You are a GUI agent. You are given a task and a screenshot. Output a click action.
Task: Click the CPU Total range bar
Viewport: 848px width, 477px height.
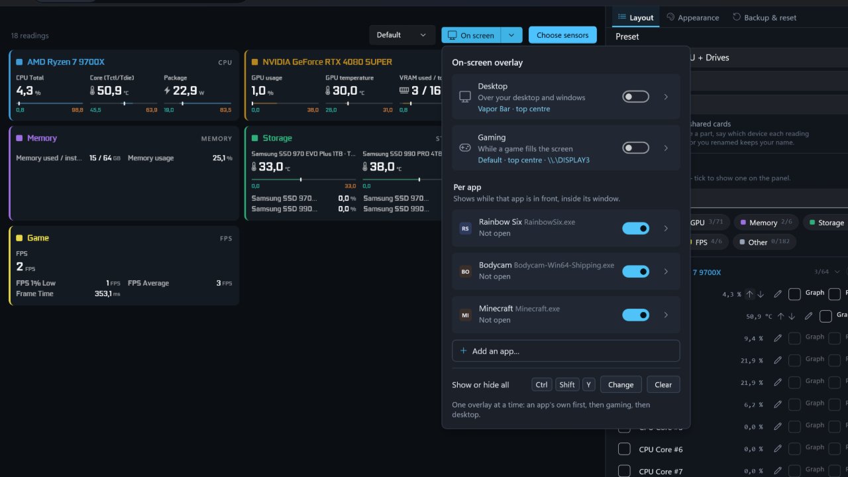50,103
